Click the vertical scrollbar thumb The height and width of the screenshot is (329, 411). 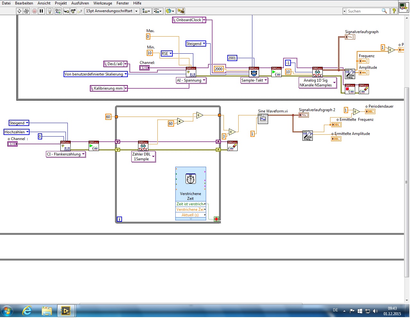point(407,182)
